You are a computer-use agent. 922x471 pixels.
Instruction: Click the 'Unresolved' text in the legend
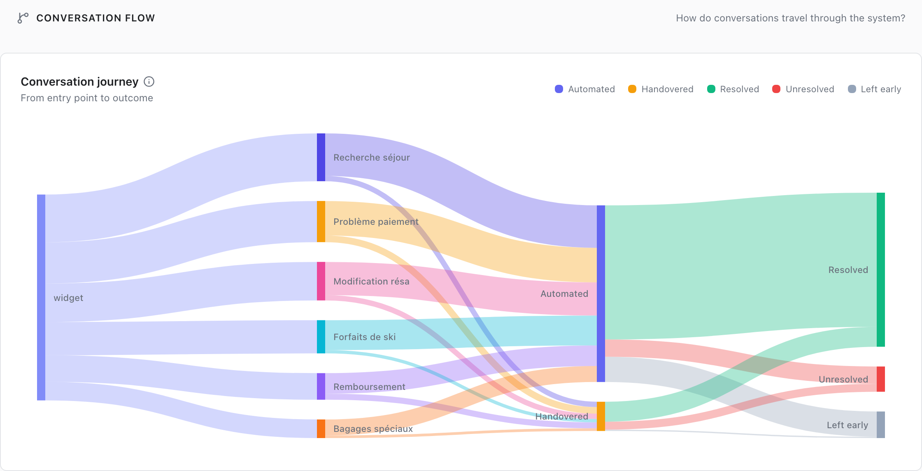tap(810, 89)
